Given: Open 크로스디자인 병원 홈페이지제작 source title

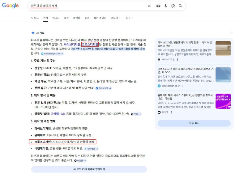Looking at the screenshot, I should (186, 70).
